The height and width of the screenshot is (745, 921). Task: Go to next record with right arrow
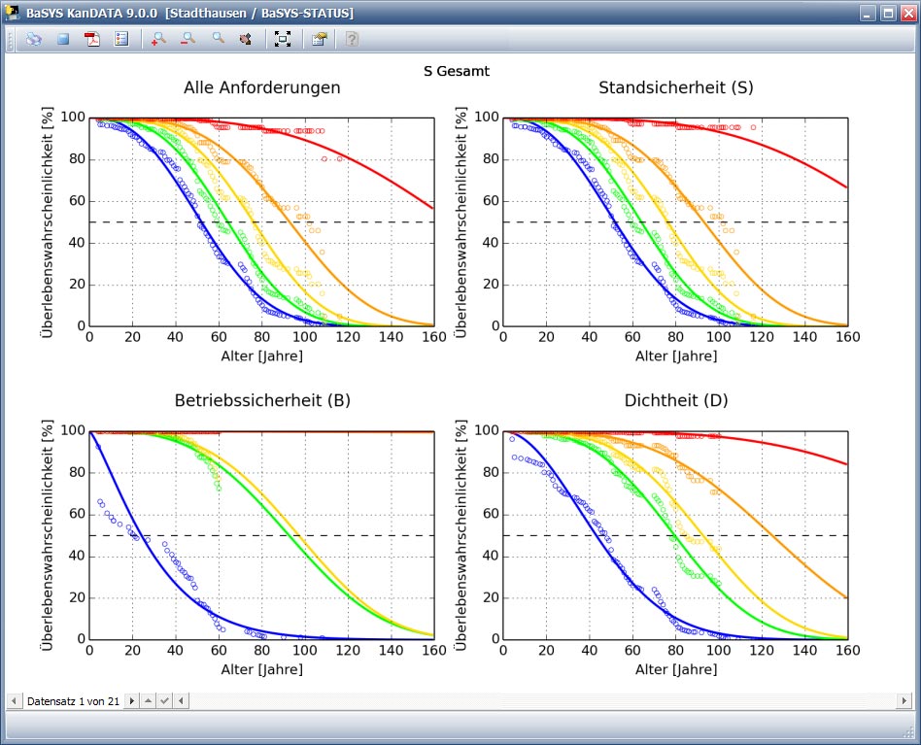tap(132, 700)
